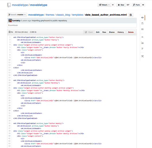Open the Code tab icon in sidebar
Screen dimensions: 152x148
pos(142,17)
